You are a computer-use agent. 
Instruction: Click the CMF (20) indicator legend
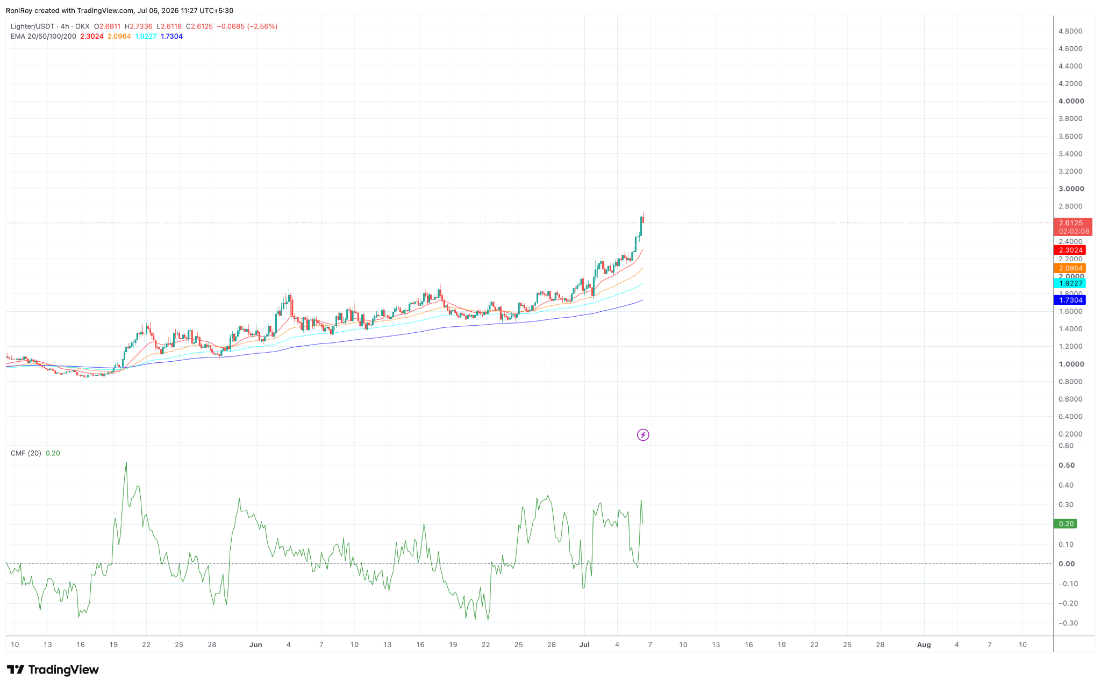pyautogui.click(x=26, y=453)
